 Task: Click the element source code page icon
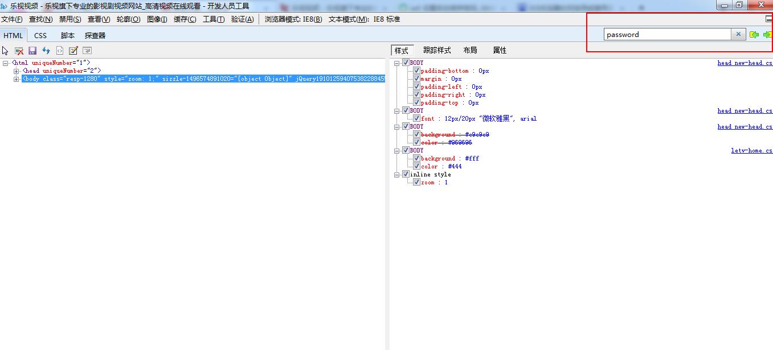[60, 51]
